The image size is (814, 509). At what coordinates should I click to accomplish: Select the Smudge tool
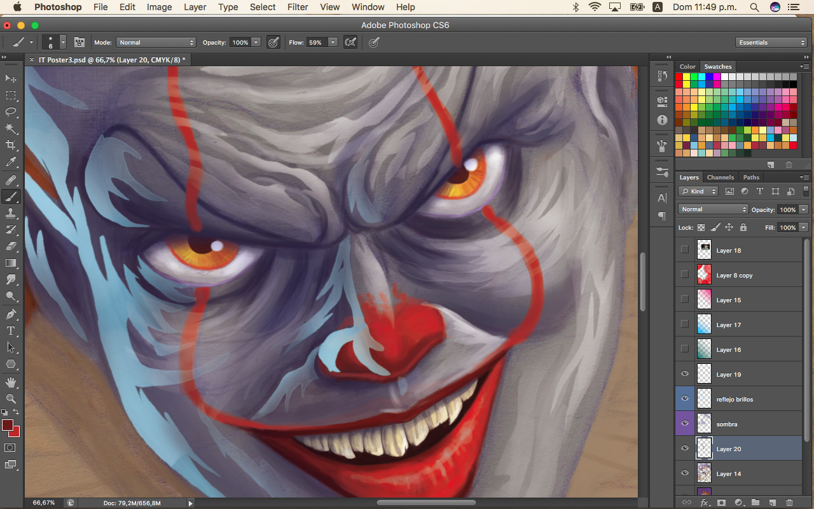(11, 280)
